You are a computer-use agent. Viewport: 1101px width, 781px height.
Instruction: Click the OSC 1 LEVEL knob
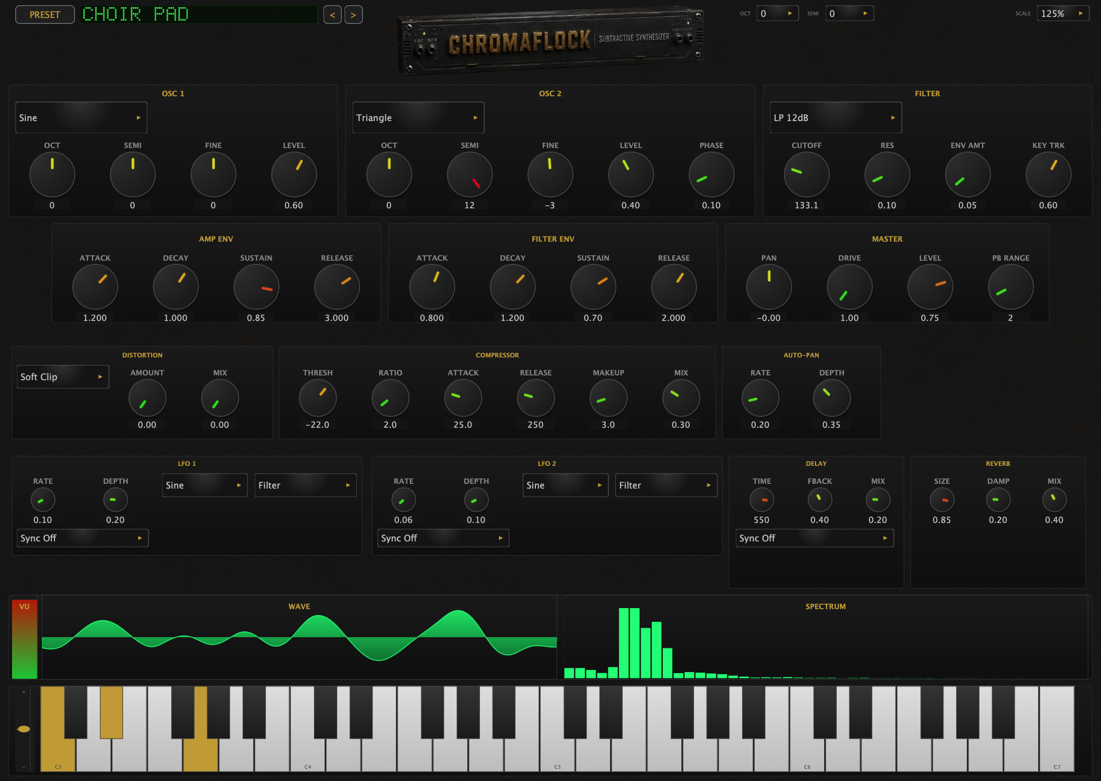tap(294, 174)
